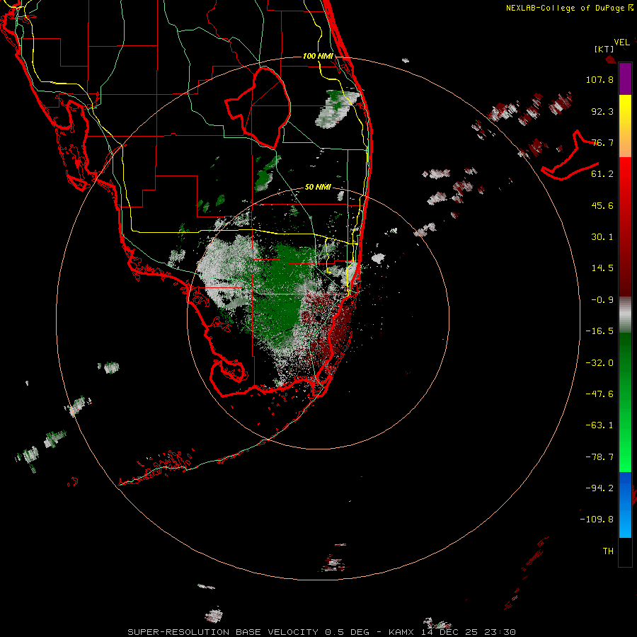Select the 76.7 legend value
This screenshot has width=637, height=637.
tap(602, 142)
